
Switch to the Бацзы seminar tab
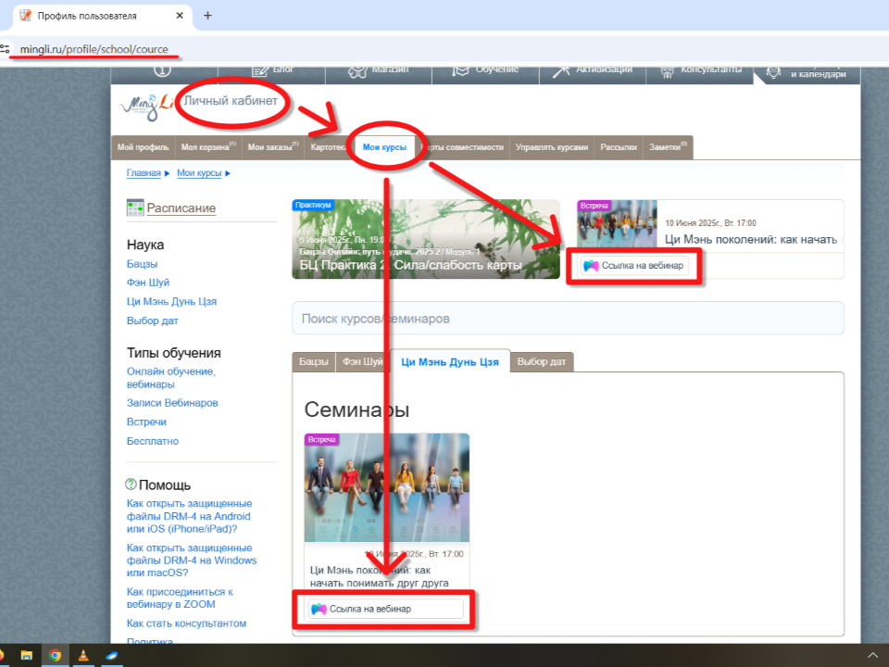[313, 361]
